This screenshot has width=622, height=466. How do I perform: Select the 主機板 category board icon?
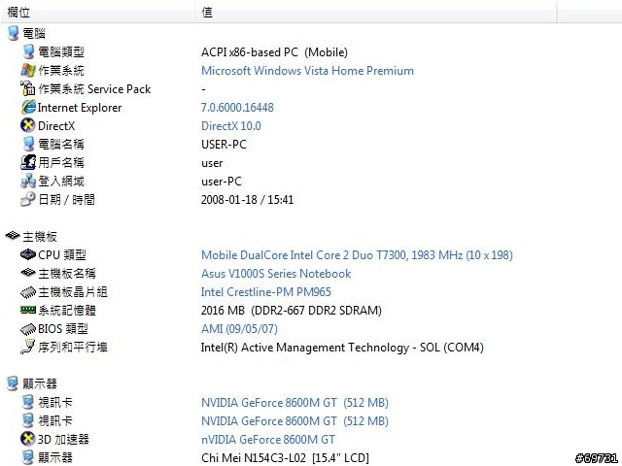[13, 236]
